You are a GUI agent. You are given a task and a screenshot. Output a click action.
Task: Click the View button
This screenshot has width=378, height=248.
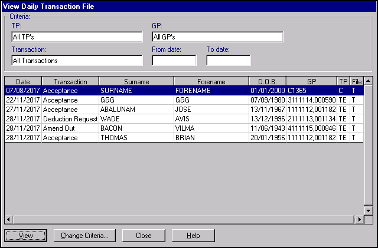(26, 236)
